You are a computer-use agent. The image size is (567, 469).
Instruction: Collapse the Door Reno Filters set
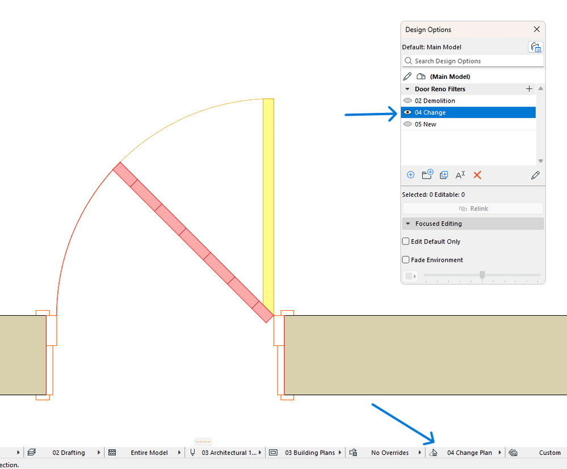pyautogui.click(x=408, y=89)
